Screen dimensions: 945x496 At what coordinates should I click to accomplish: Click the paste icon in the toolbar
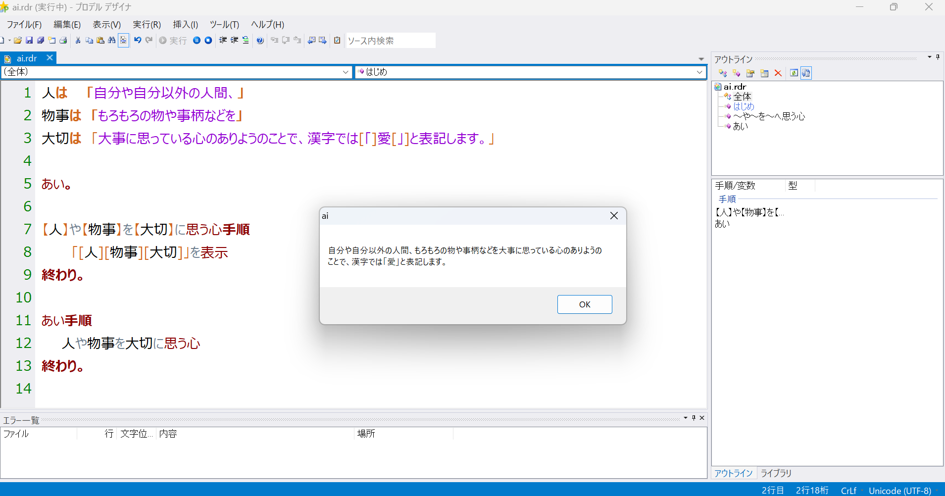pyautogui.click(x=99, y=40)
